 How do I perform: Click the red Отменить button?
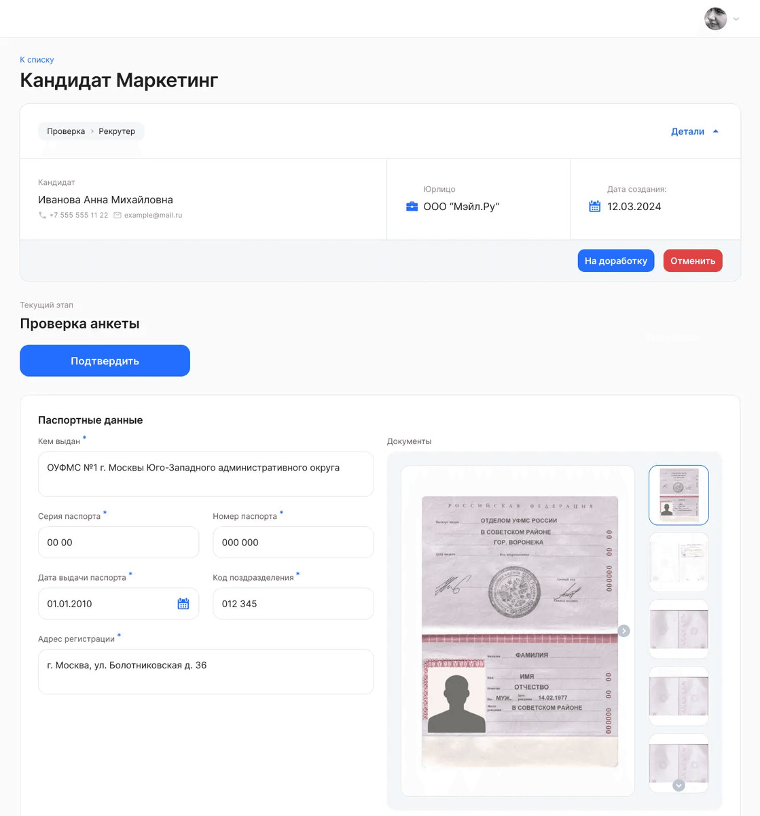(x=693, y=260)
